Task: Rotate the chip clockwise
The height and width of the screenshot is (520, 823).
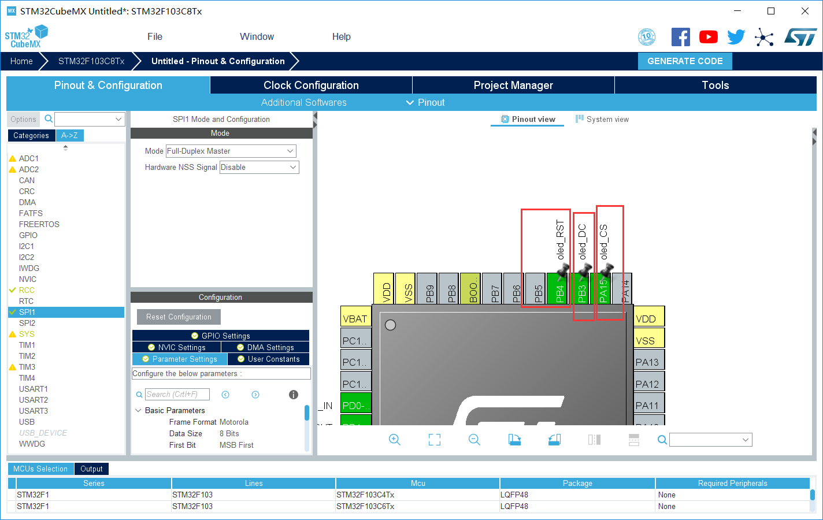Action: click(x=514, y=440)
